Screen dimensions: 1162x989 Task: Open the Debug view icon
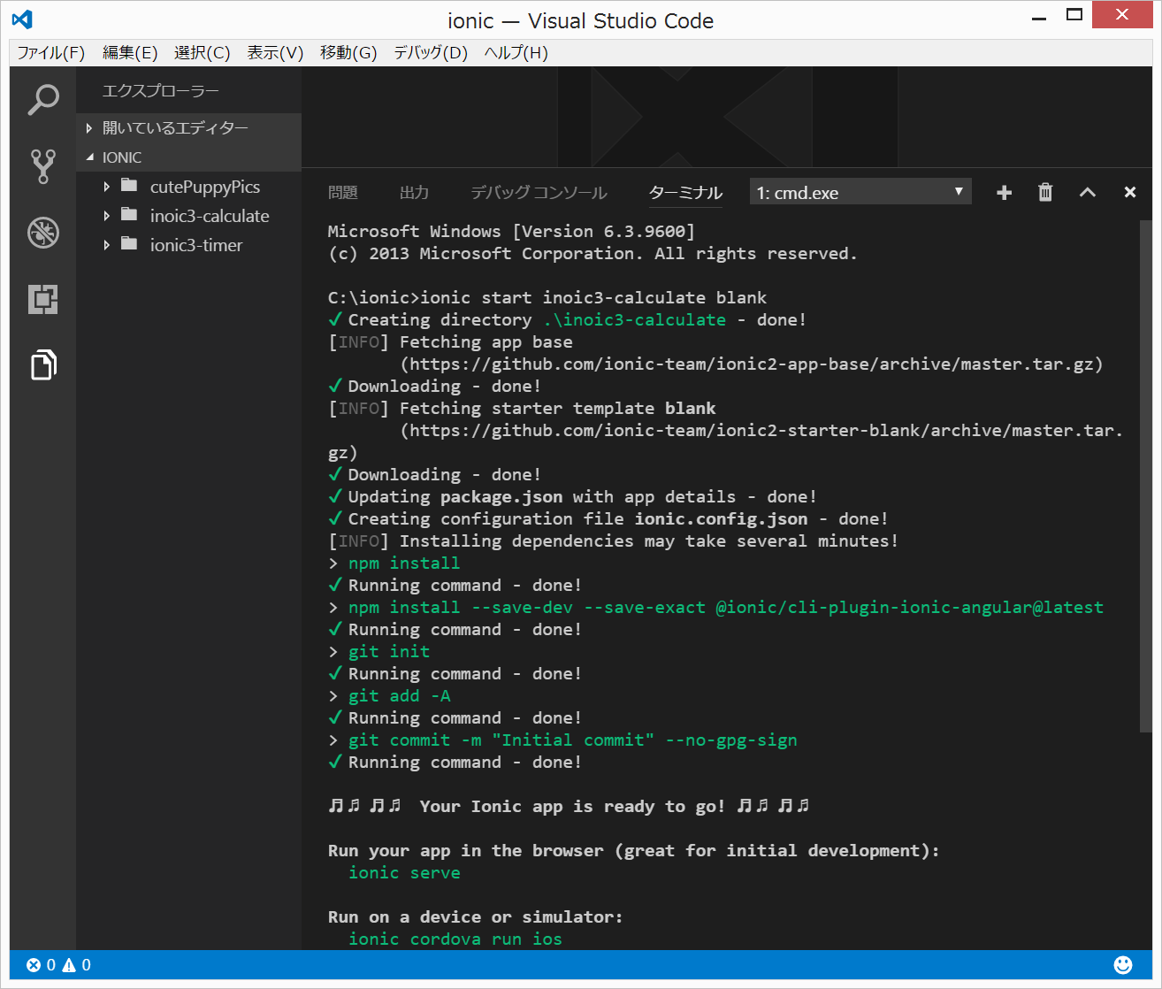click(x=42, y=233)
